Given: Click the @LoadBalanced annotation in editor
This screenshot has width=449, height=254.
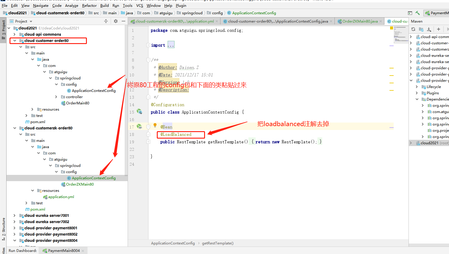Looking at the screenshot, I should point(176,134).
